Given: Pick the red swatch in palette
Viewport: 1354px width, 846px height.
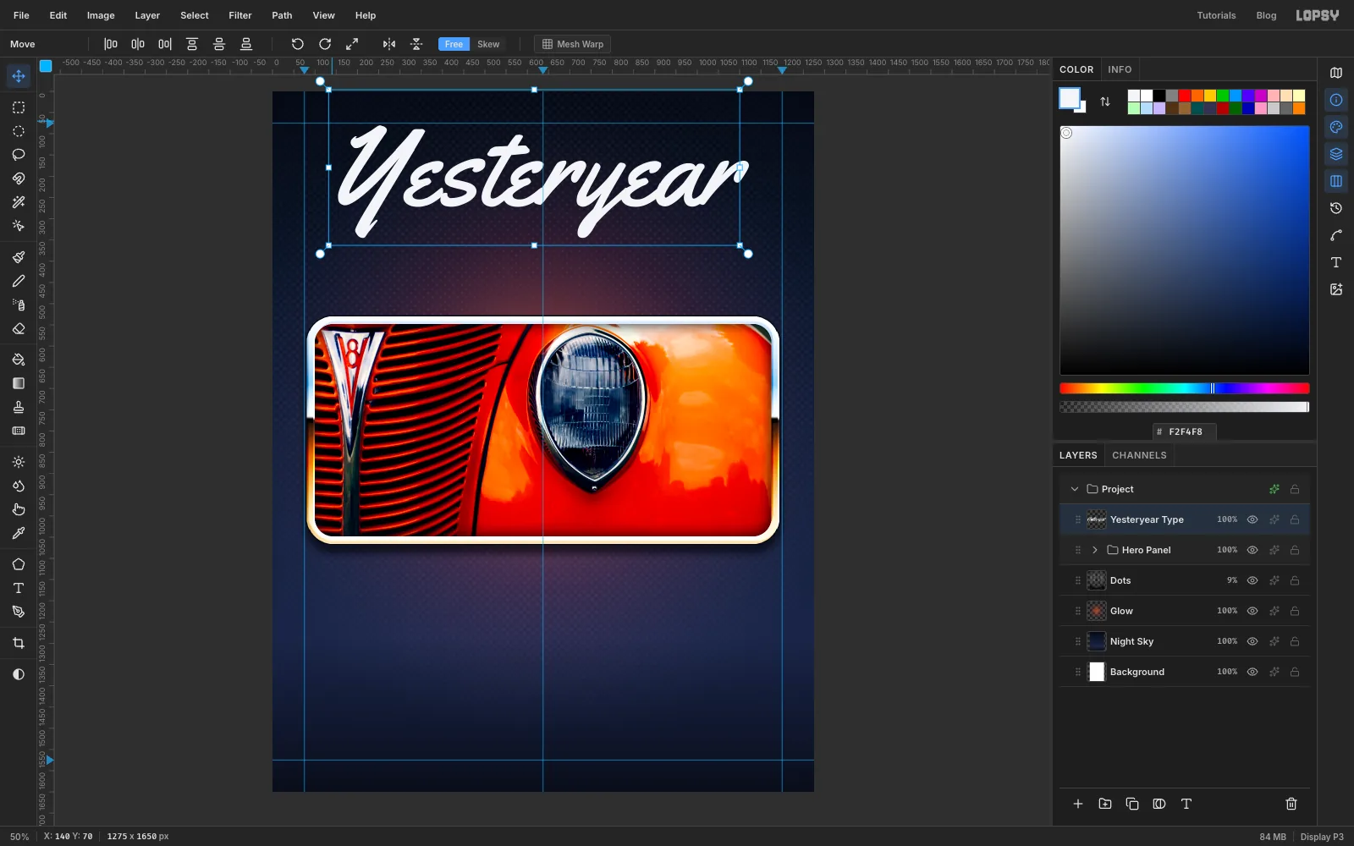Looking at the screenshot, I should [1185, 96].
